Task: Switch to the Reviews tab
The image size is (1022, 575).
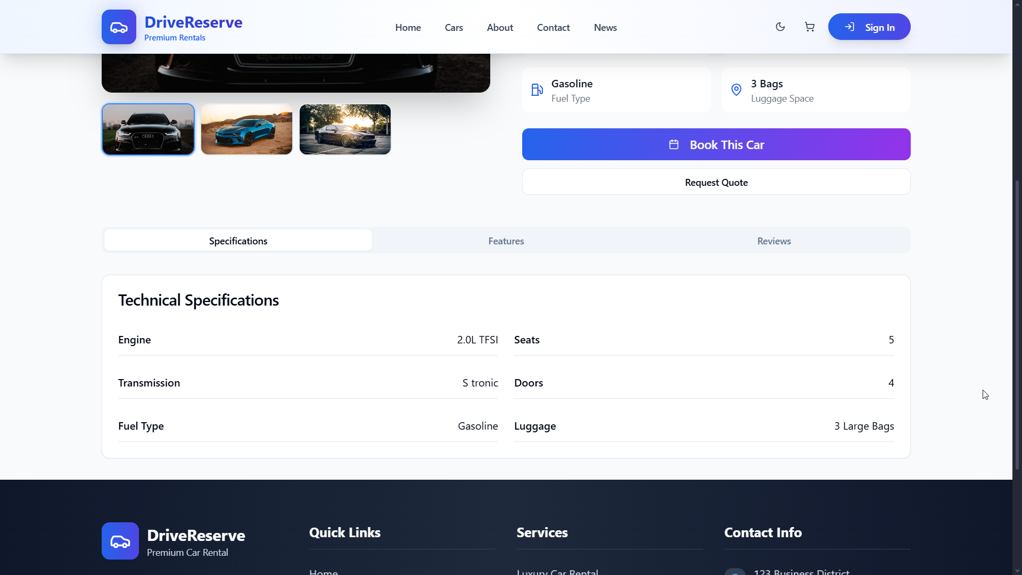Action: [x=774, y=241]
